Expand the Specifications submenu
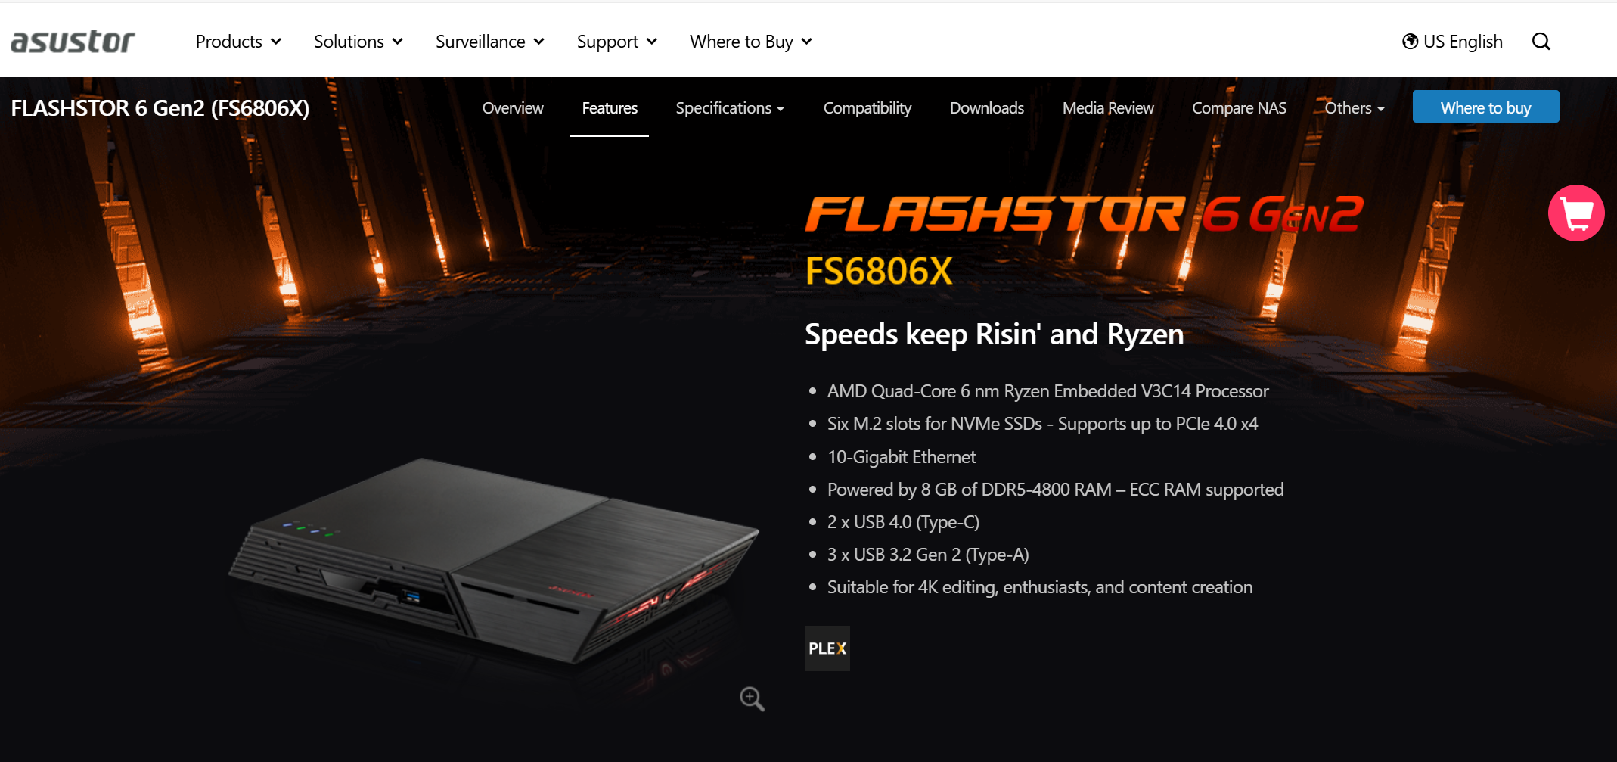The height and width of the screenshot is (762, 1617). coord(730,108)
